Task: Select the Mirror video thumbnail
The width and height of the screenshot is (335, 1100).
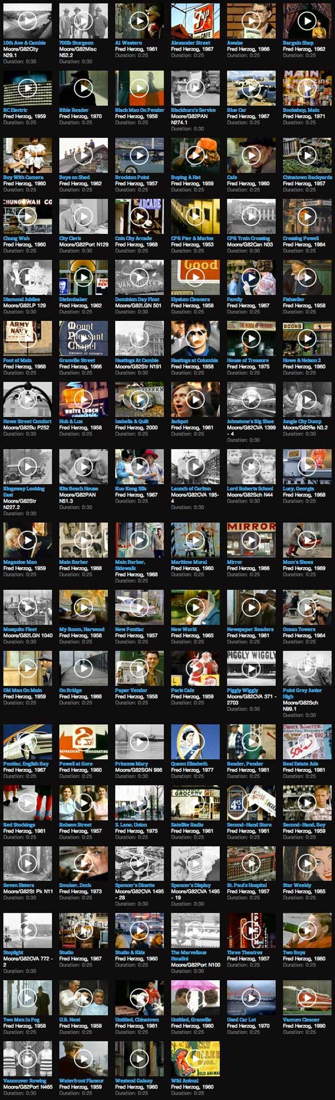Action: point(251,540)
